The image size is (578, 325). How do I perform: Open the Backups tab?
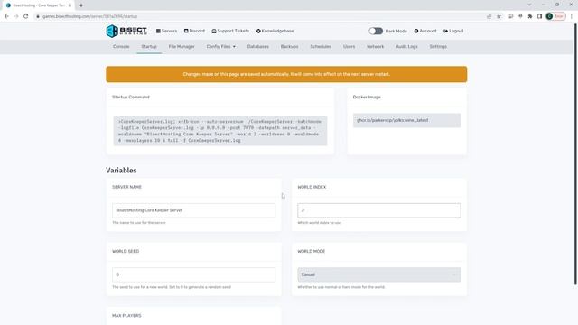coord(289,46)
